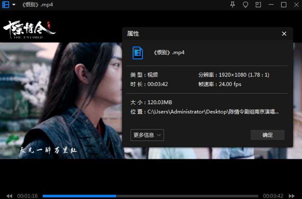This screenshot has width=302, height=199.
Task: Pin the player window on top
Action: [x=233, y=5]
